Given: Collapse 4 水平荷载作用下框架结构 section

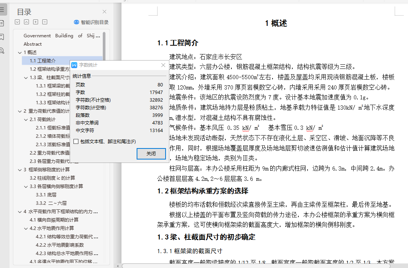Looking at the screenshot, I should (x=20, y=212).
